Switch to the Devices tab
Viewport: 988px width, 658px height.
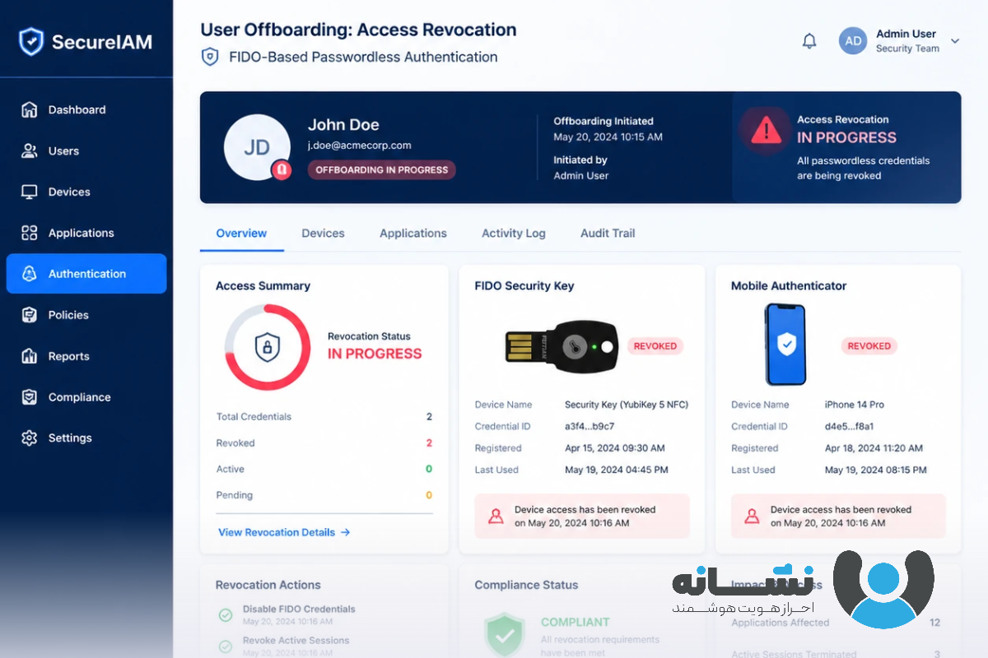(x=323, y=233)
